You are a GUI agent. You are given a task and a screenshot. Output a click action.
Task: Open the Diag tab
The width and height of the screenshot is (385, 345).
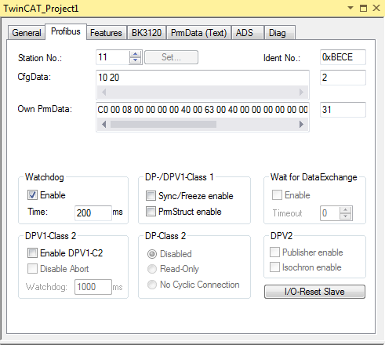[x=278, y=33]
